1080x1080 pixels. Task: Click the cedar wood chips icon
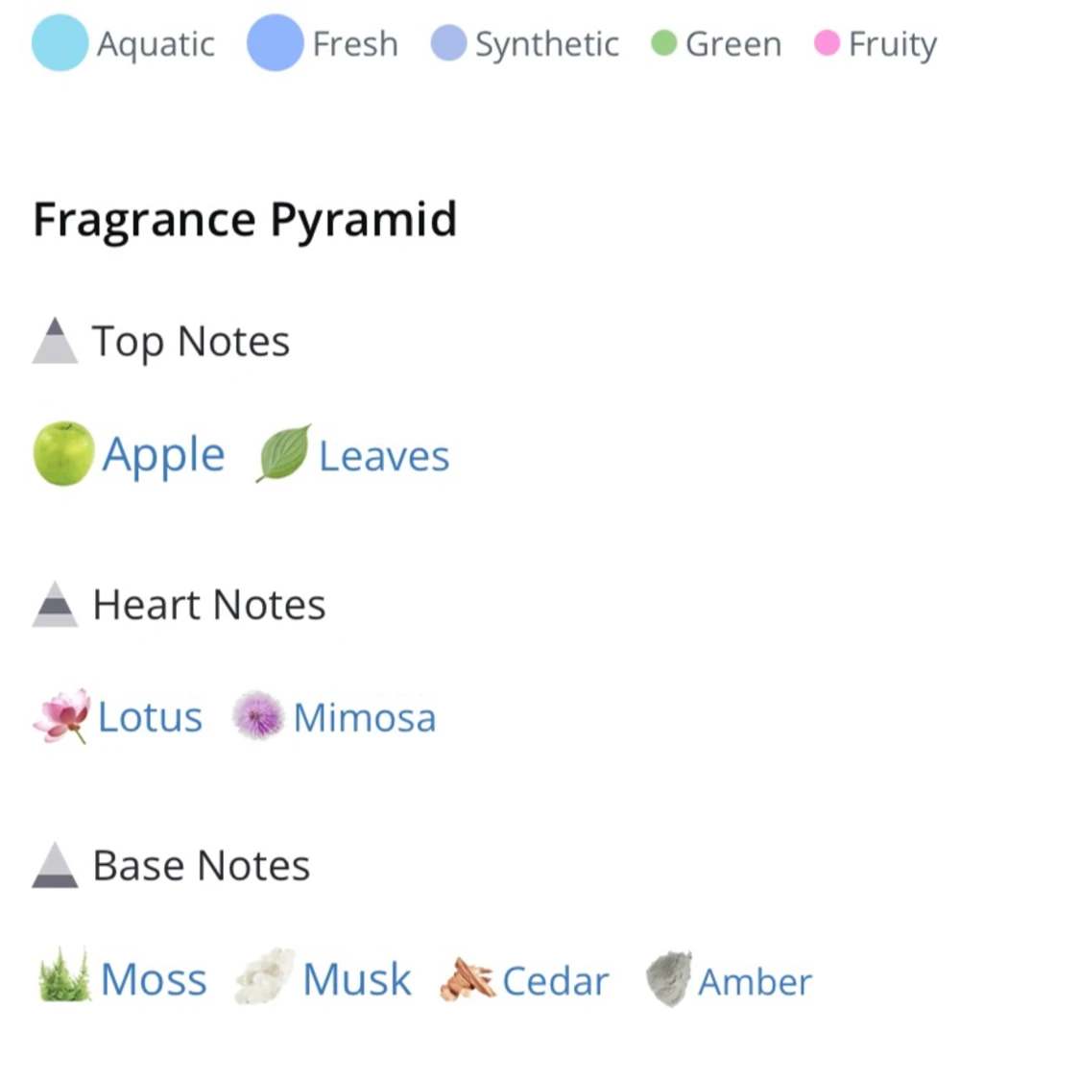pos(467,979)
